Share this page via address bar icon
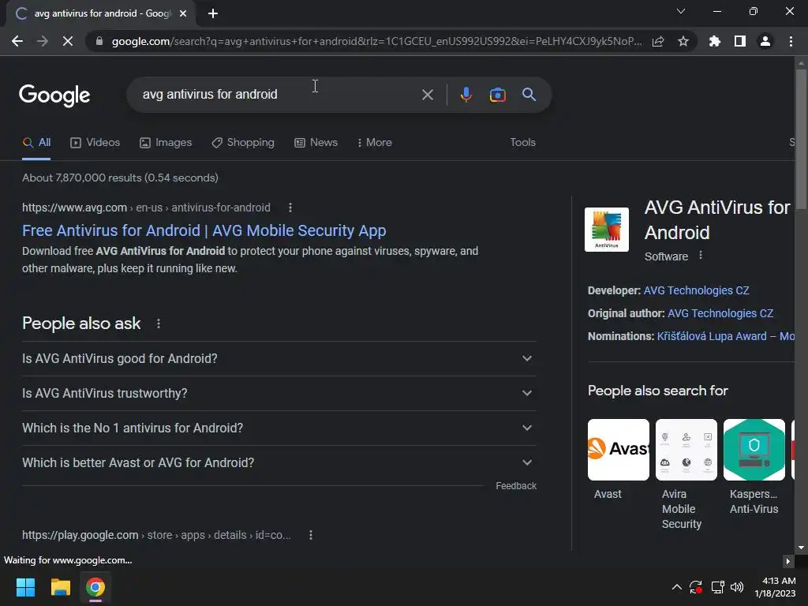This screenshot has height=606, width=808. click(x=658, y=41)
